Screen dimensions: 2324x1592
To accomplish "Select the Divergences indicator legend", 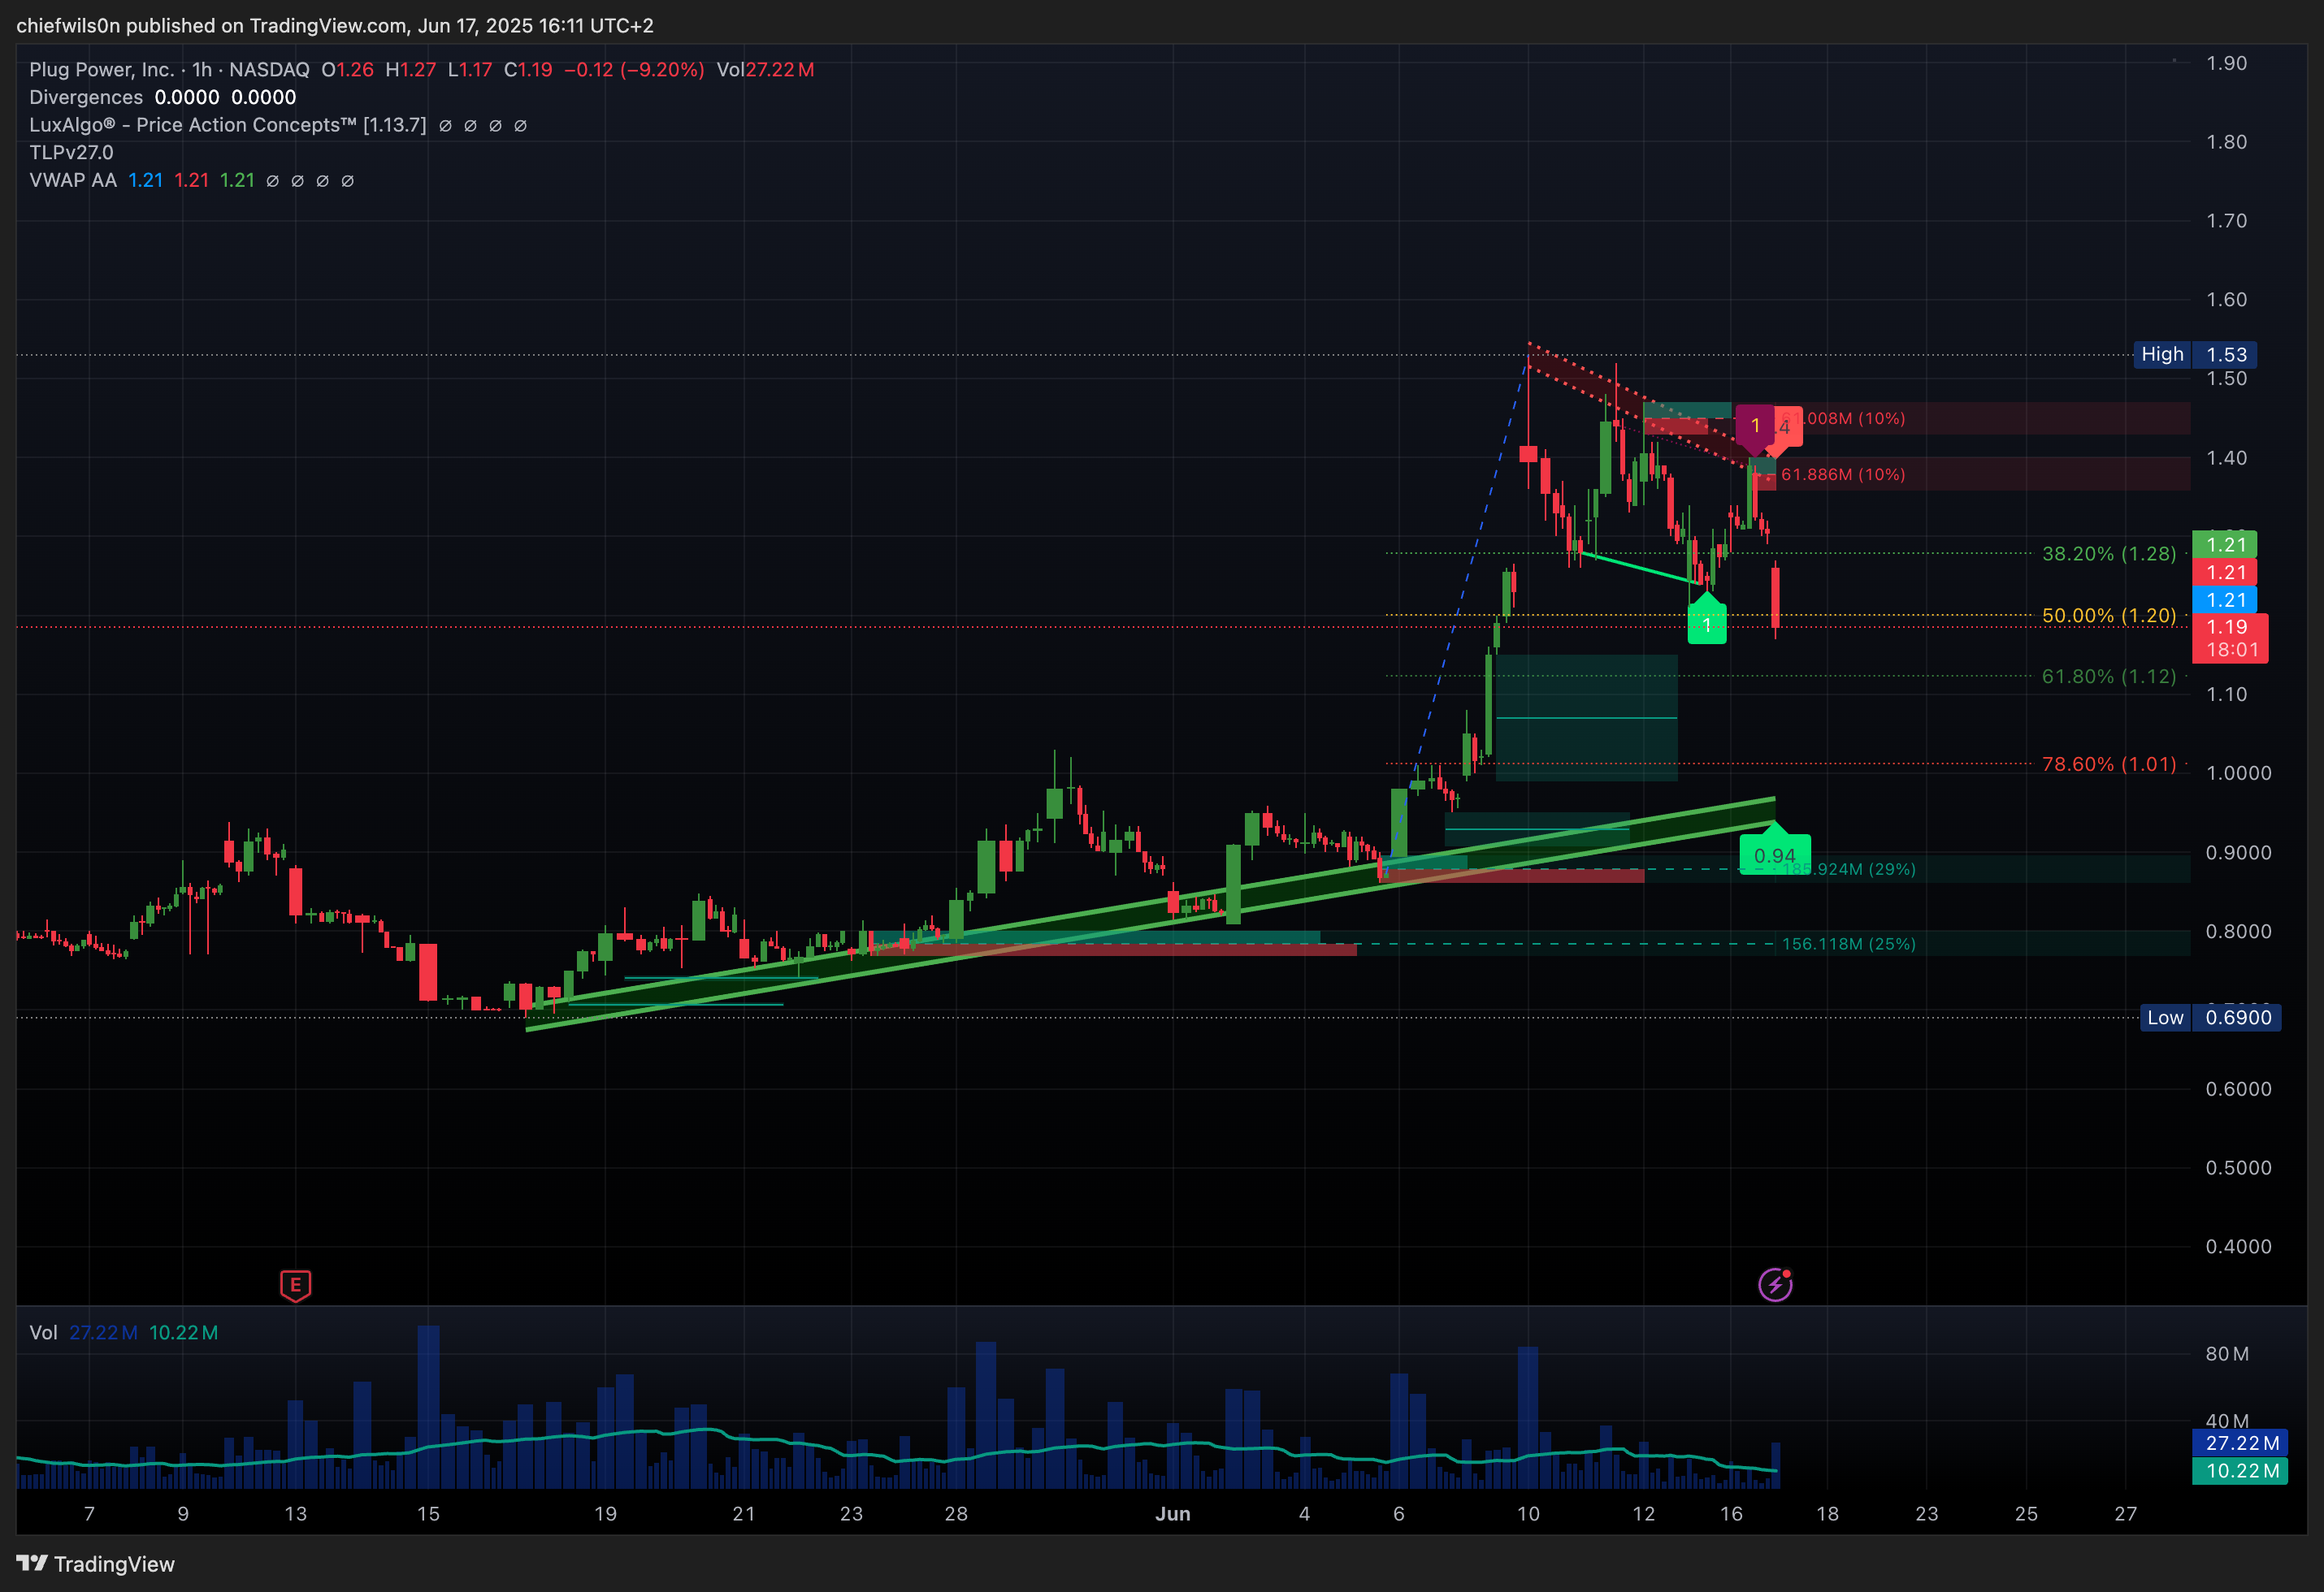I will (x=86, y=97).
